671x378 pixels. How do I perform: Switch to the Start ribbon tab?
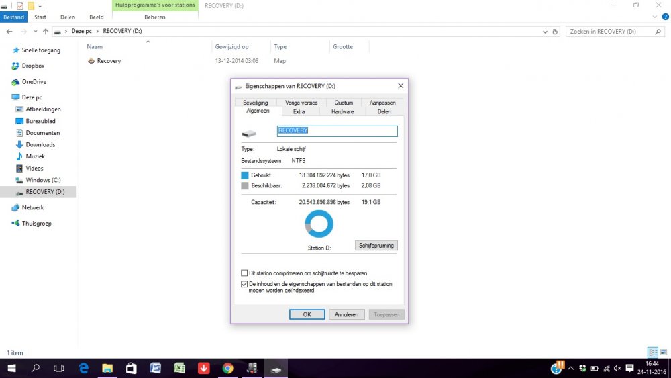(40, 17)
